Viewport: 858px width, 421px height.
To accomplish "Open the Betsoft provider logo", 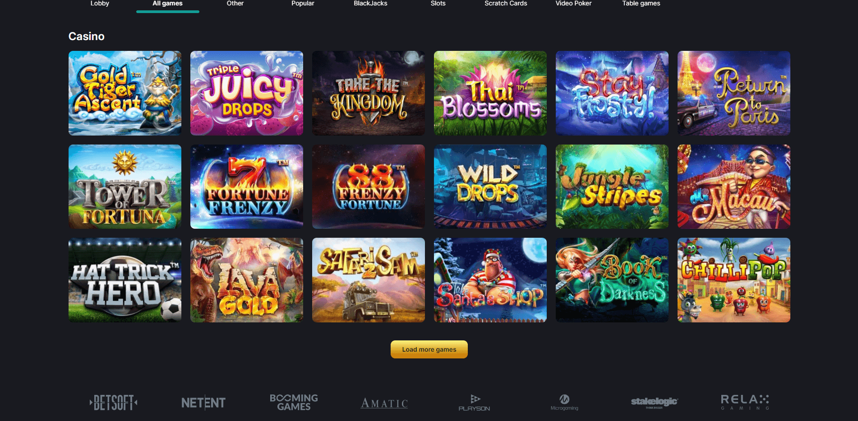I will click(x=113, y=402).
